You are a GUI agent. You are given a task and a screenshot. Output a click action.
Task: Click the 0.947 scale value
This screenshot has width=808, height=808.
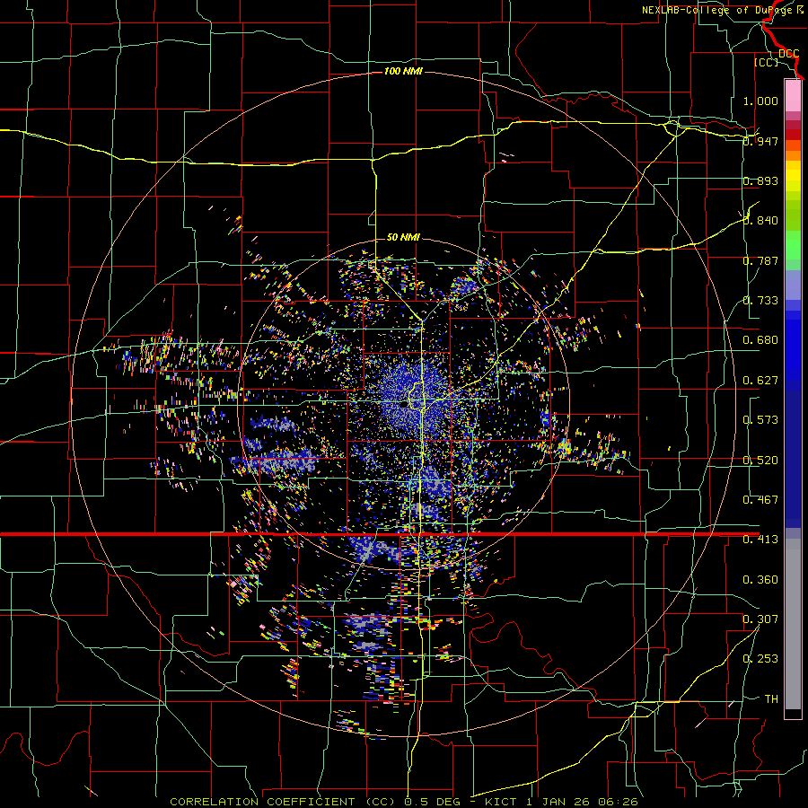tap(760, 141)
